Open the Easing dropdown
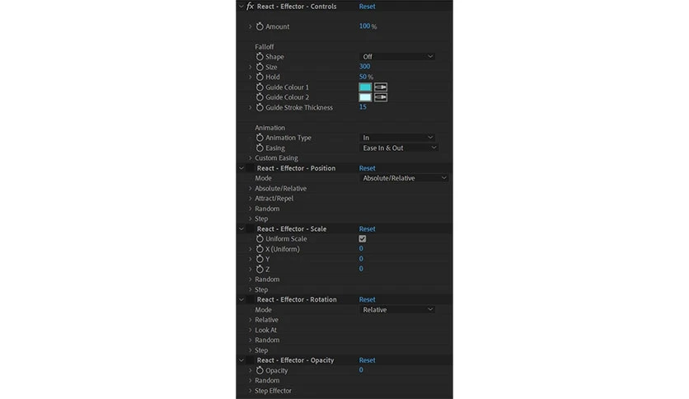This screenshot has width=689, height=399. pos(400,148)
